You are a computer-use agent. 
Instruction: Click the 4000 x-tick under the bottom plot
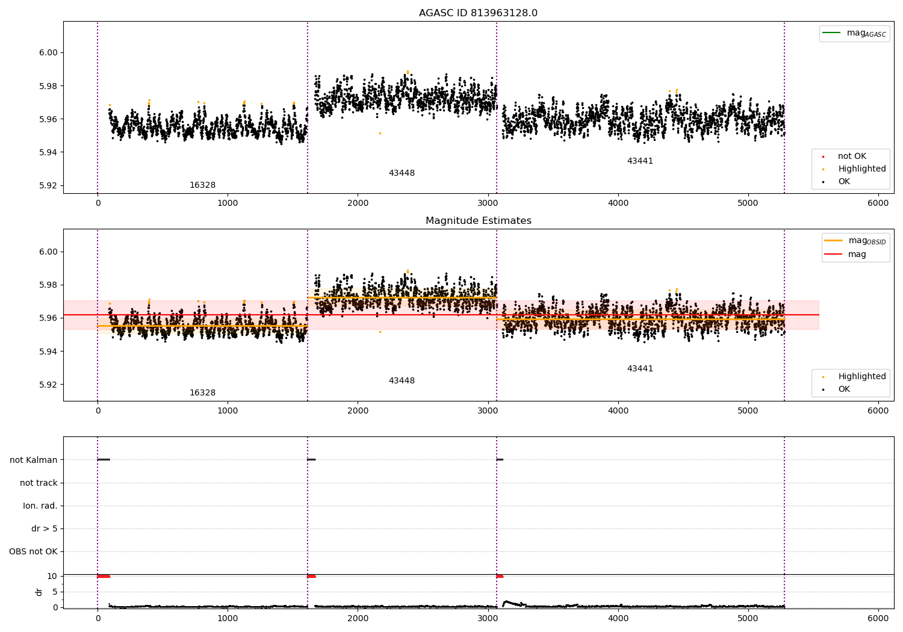click(618, 619)
